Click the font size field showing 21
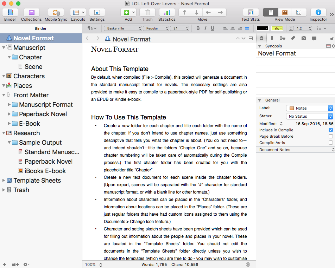Viewport: 335px width, 268px height. coord(180,28)
